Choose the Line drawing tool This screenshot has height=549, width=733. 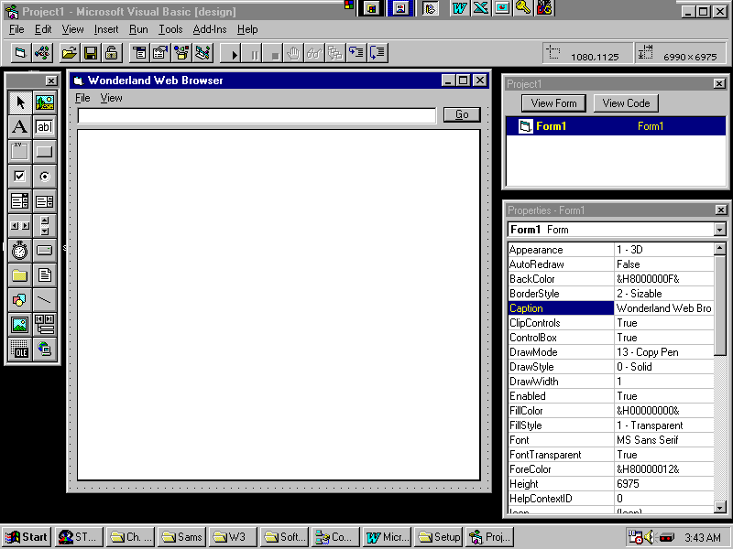pos(44,299)
